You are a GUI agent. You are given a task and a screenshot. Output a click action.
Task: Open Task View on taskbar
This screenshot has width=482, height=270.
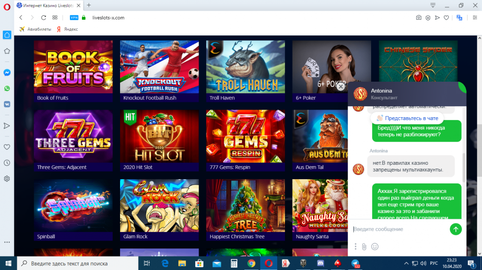[147, 263]
